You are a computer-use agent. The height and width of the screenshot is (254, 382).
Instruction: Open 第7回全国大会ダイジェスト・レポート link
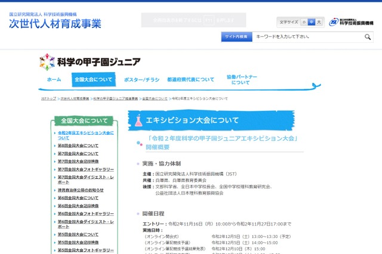[85, 179]
